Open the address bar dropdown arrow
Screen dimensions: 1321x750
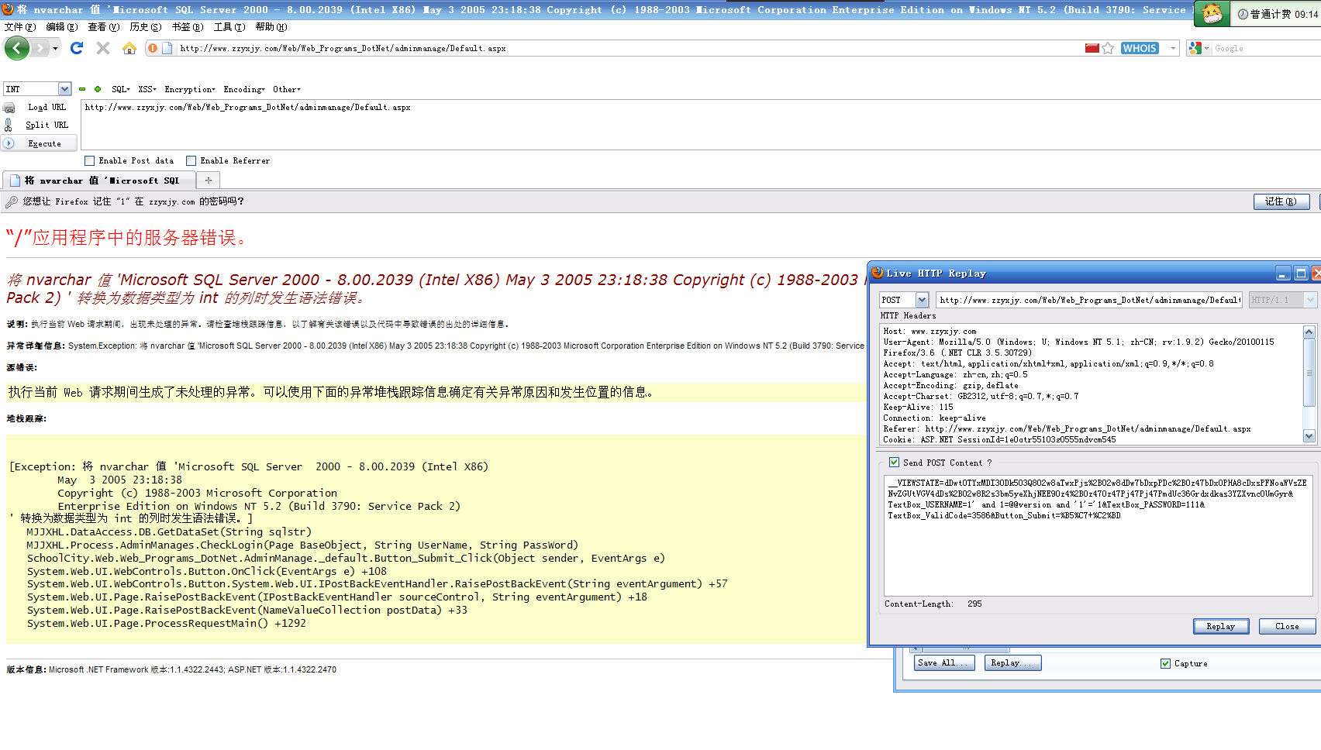1173,48
